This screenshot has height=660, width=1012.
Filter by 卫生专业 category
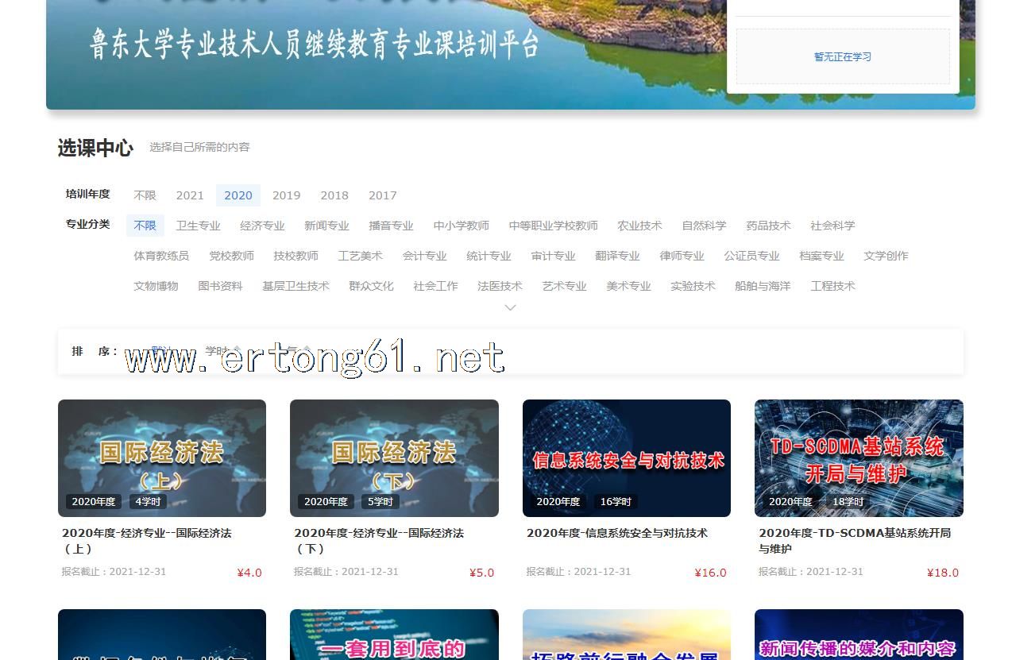[x=198, y=226]
